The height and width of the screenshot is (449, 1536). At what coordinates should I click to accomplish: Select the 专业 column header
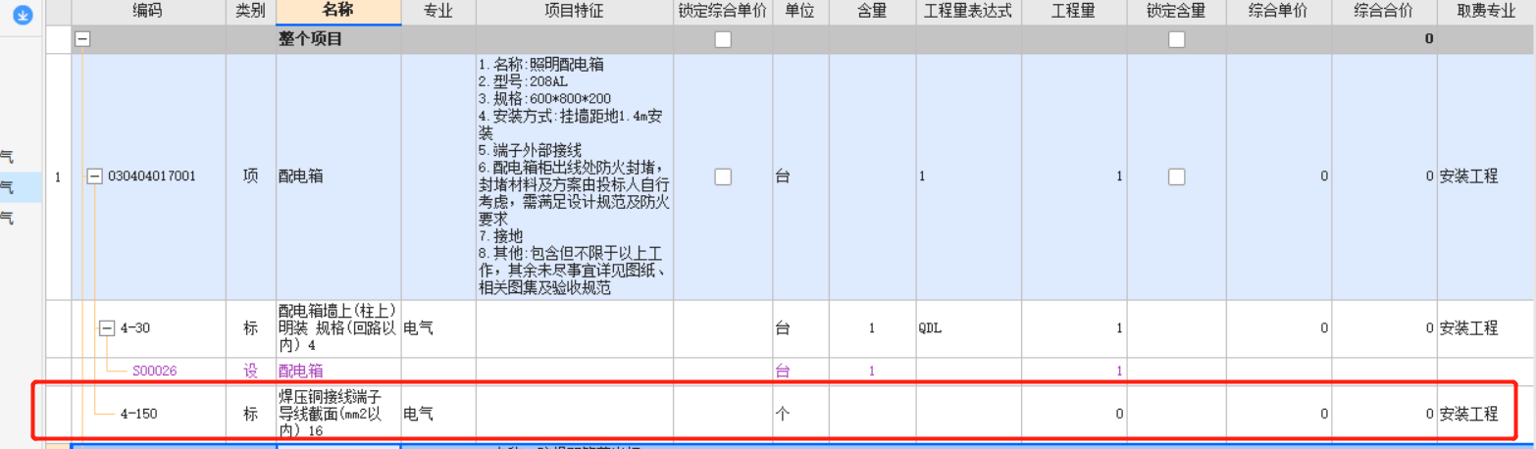[437, 12]
